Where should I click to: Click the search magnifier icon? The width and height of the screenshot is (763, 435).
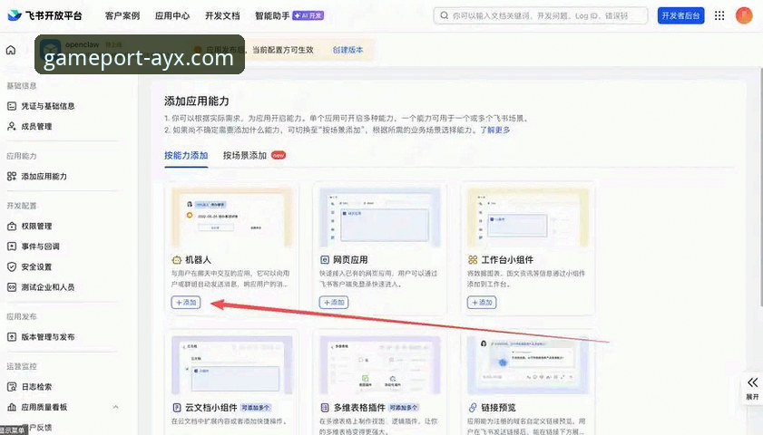pos(444,15)
